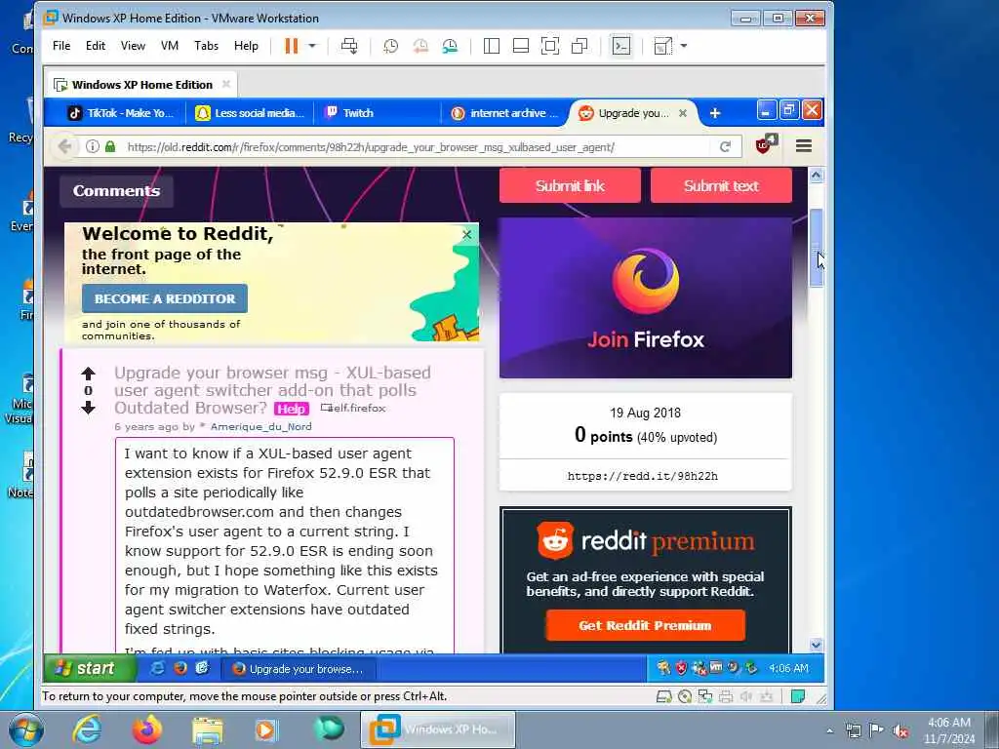The height and width of the screenshot is (749, 999).
Task: Show site information via the info icon
Action: point(93,146)
